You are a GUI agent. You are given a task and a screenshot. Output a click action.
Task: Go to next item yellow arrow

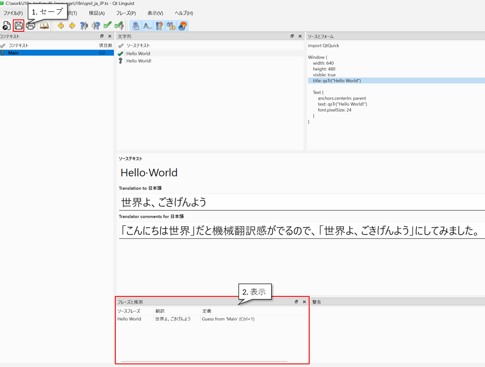[x=72, y=26]
